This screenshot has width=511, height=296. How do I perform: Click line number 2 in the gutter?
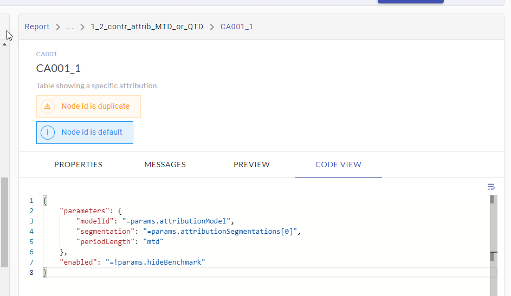click(x=31, y=211)
